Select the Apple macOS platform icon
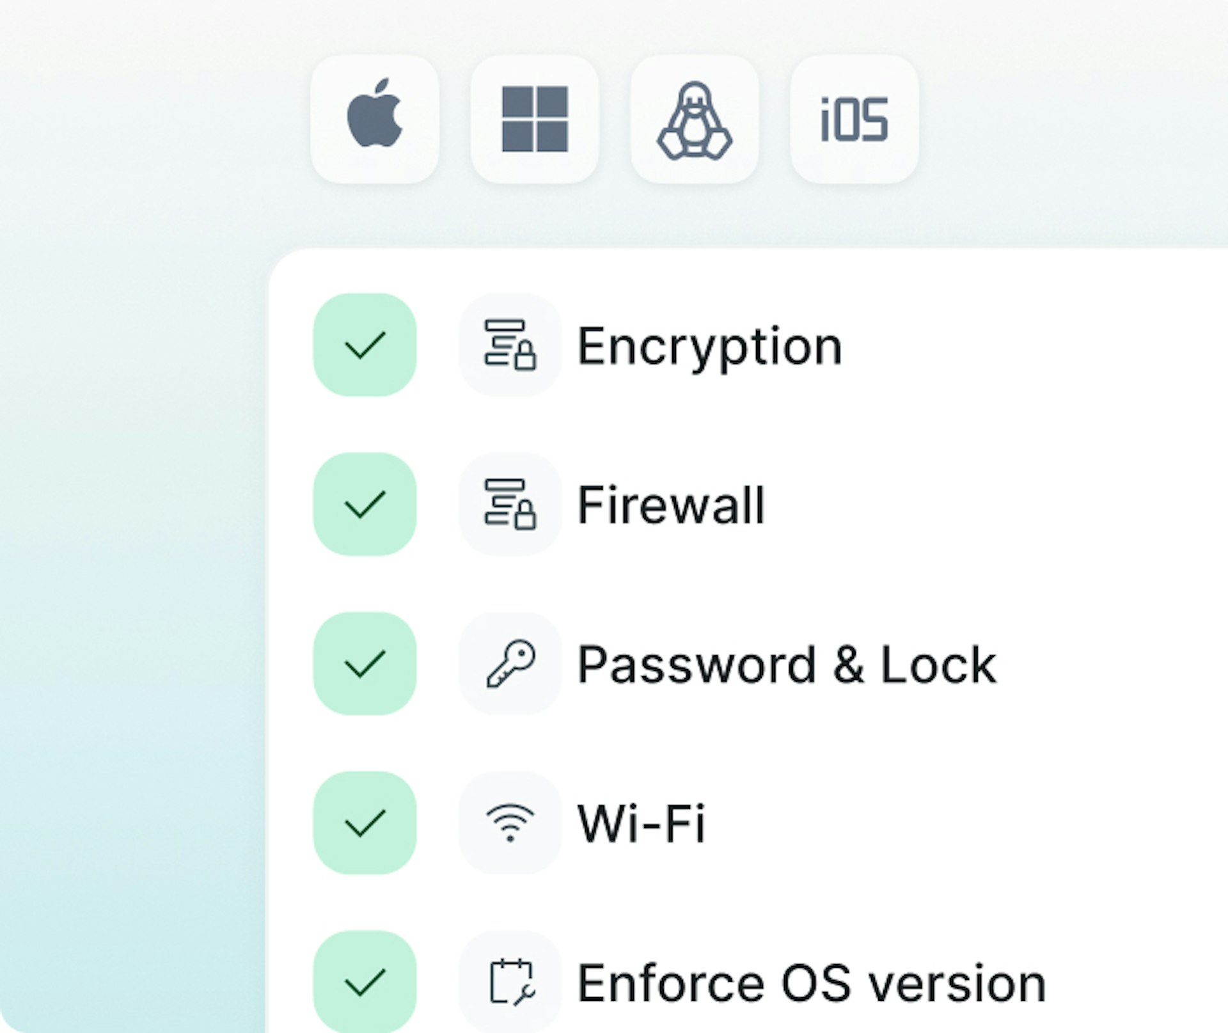The height and width of the screenshot is (1033, 1228). tap(374, 119)
